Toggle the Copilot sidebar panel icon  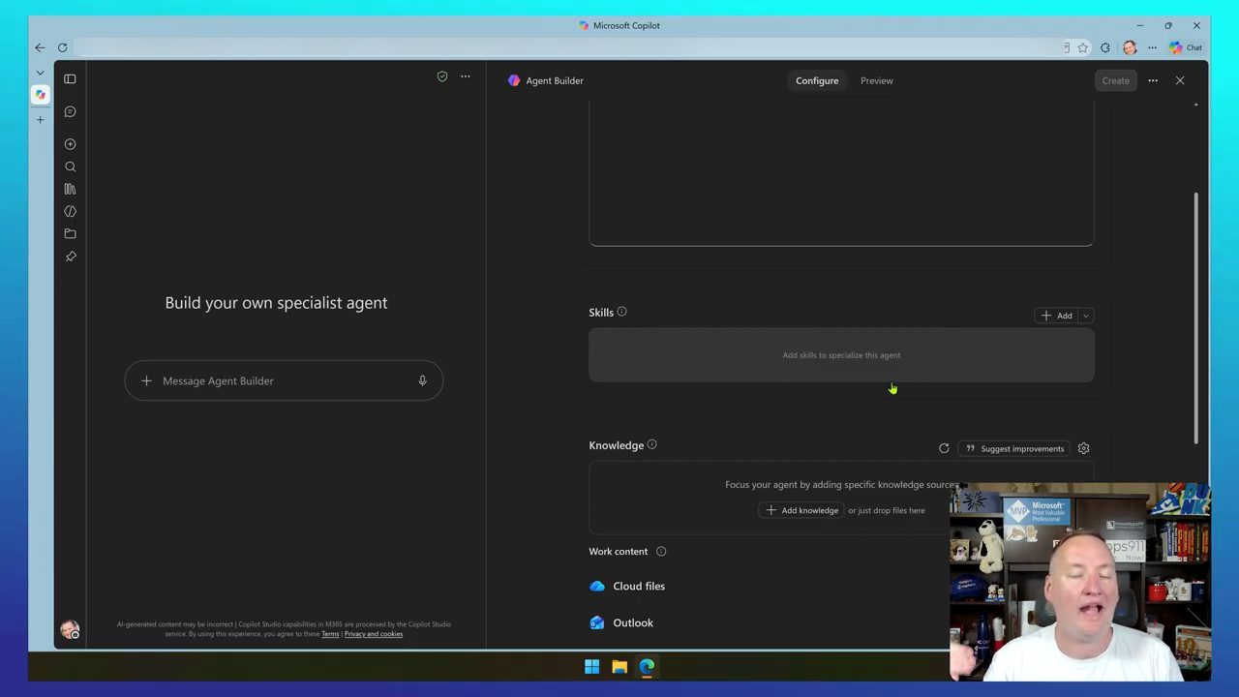click(70, 78)
